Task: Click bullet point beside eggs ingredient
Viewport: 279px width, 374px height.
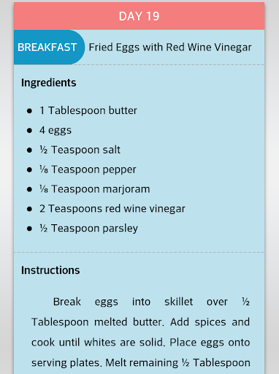Action: (29, 131)
